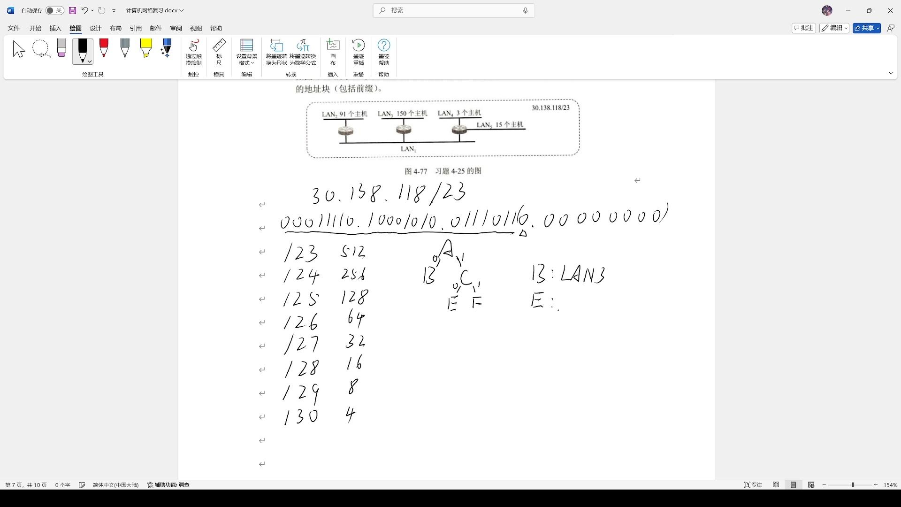Collapse the ribbon with the chevron arrow
Image resolution: width=901 pixels, height=507 pixels.
click(891, 73)
